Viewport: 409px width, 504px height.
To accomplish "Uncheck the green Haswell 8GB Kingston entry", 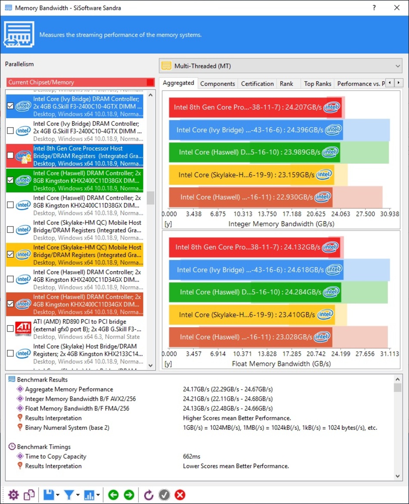I will point(10,180).
